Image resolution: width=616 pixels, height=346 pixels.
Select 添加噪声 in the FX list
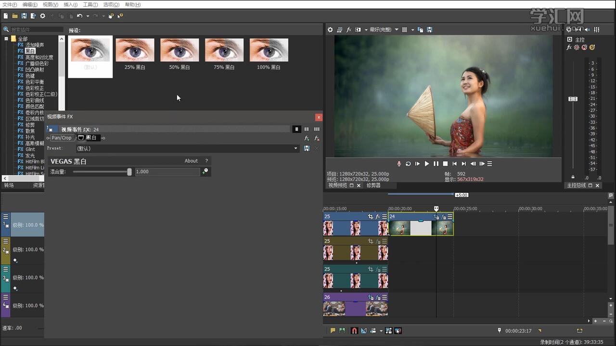34,45
